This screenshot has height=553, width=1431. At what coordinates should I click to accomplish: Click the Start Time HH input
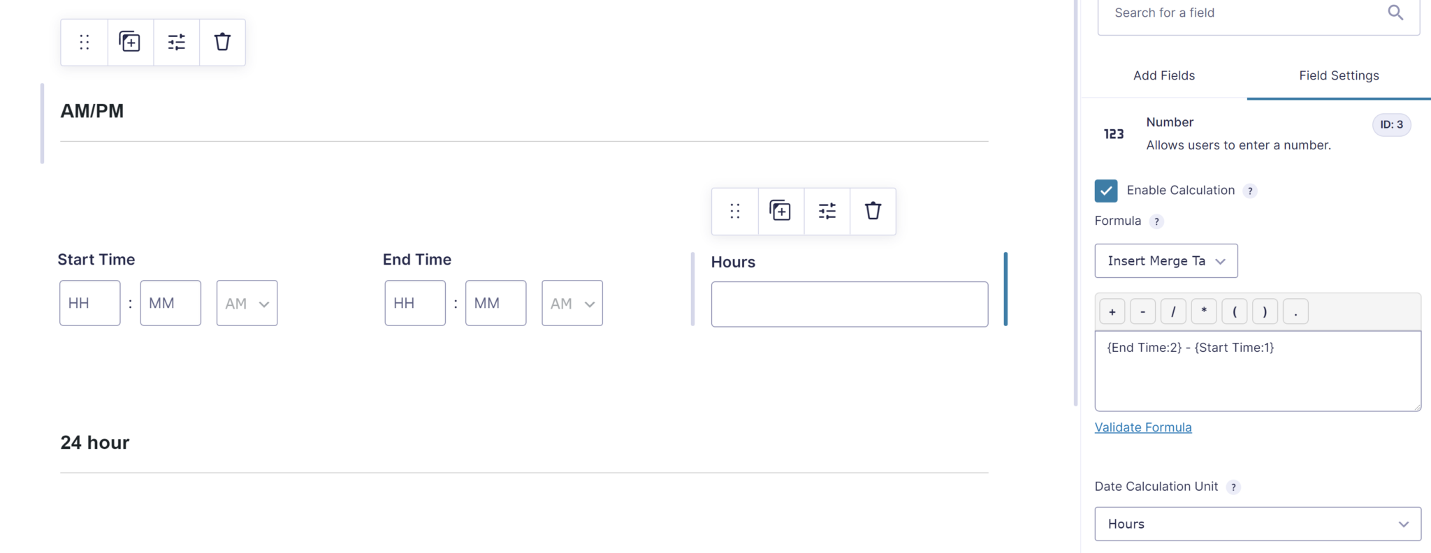90,304
